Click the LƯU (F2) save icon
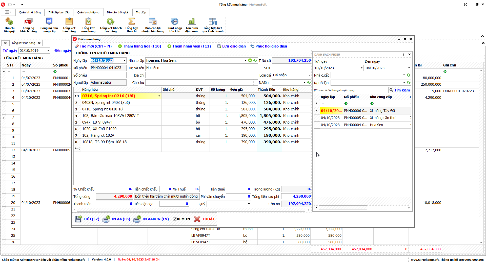486x262 pixels. (x=78, y=219)
